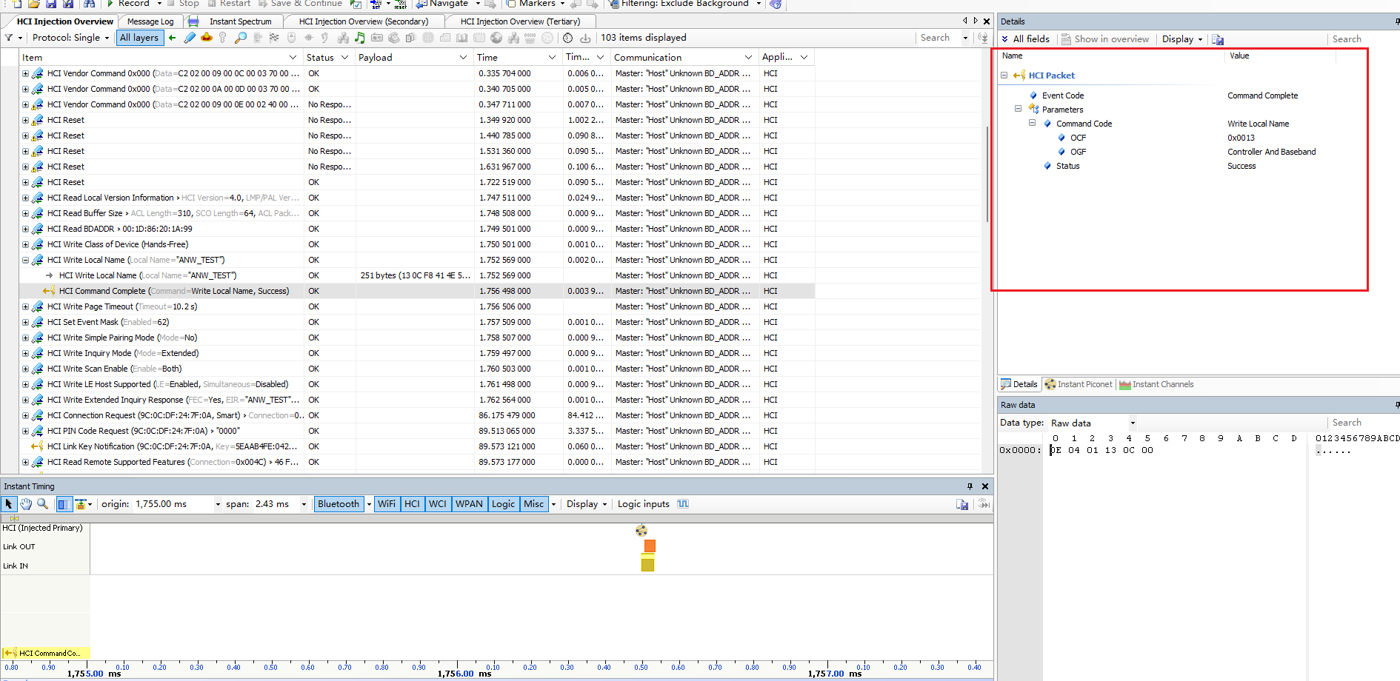Click the All fields button in Details
The width and height of the screenshot is (1400, 681).
pyautogui.click(x=1026, y=39)
